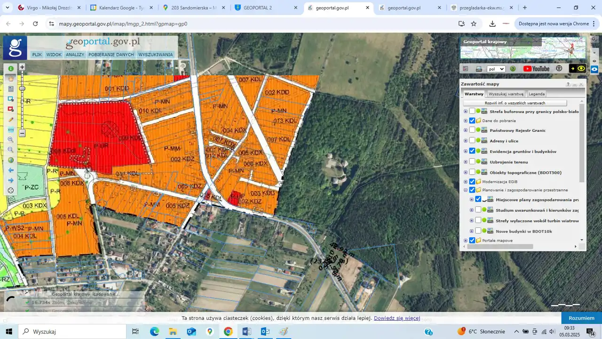Open the YouTube icon link
Screen dimensions: 602x339
(536, 69)
